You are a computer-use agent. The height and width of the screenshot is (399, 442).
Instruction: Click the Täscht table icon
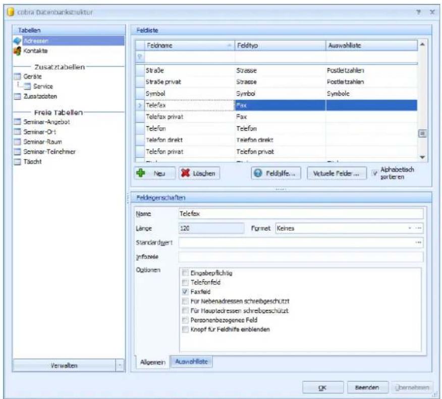tap(18, 162)
